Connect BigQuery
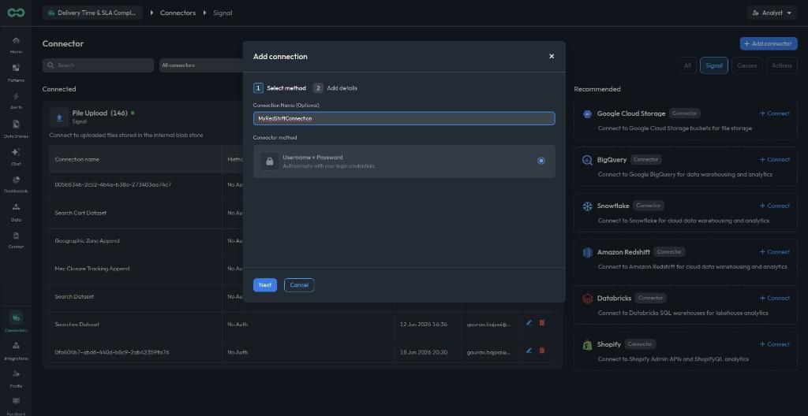 point(775,160)
